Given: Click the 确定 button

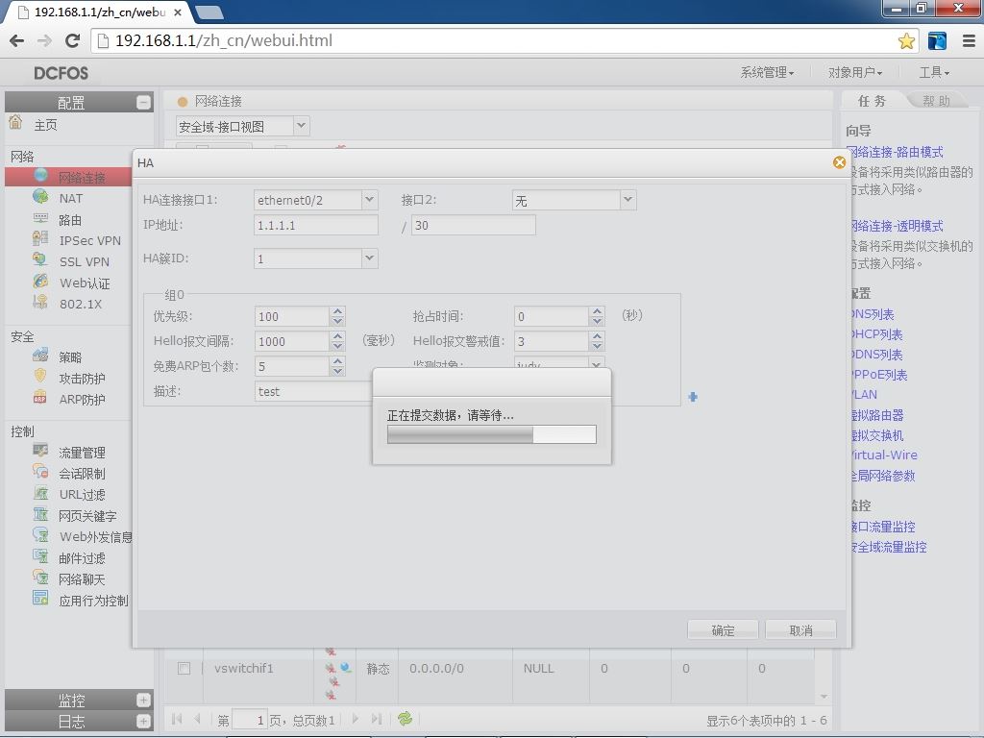Looking at the screenshot, I should point(723,630).
